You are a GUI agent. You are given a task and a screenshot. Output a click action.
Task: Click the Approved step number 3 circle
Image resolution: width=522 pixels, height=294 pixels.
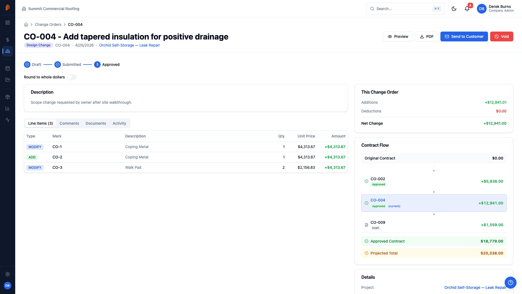(x=97, y=65)
